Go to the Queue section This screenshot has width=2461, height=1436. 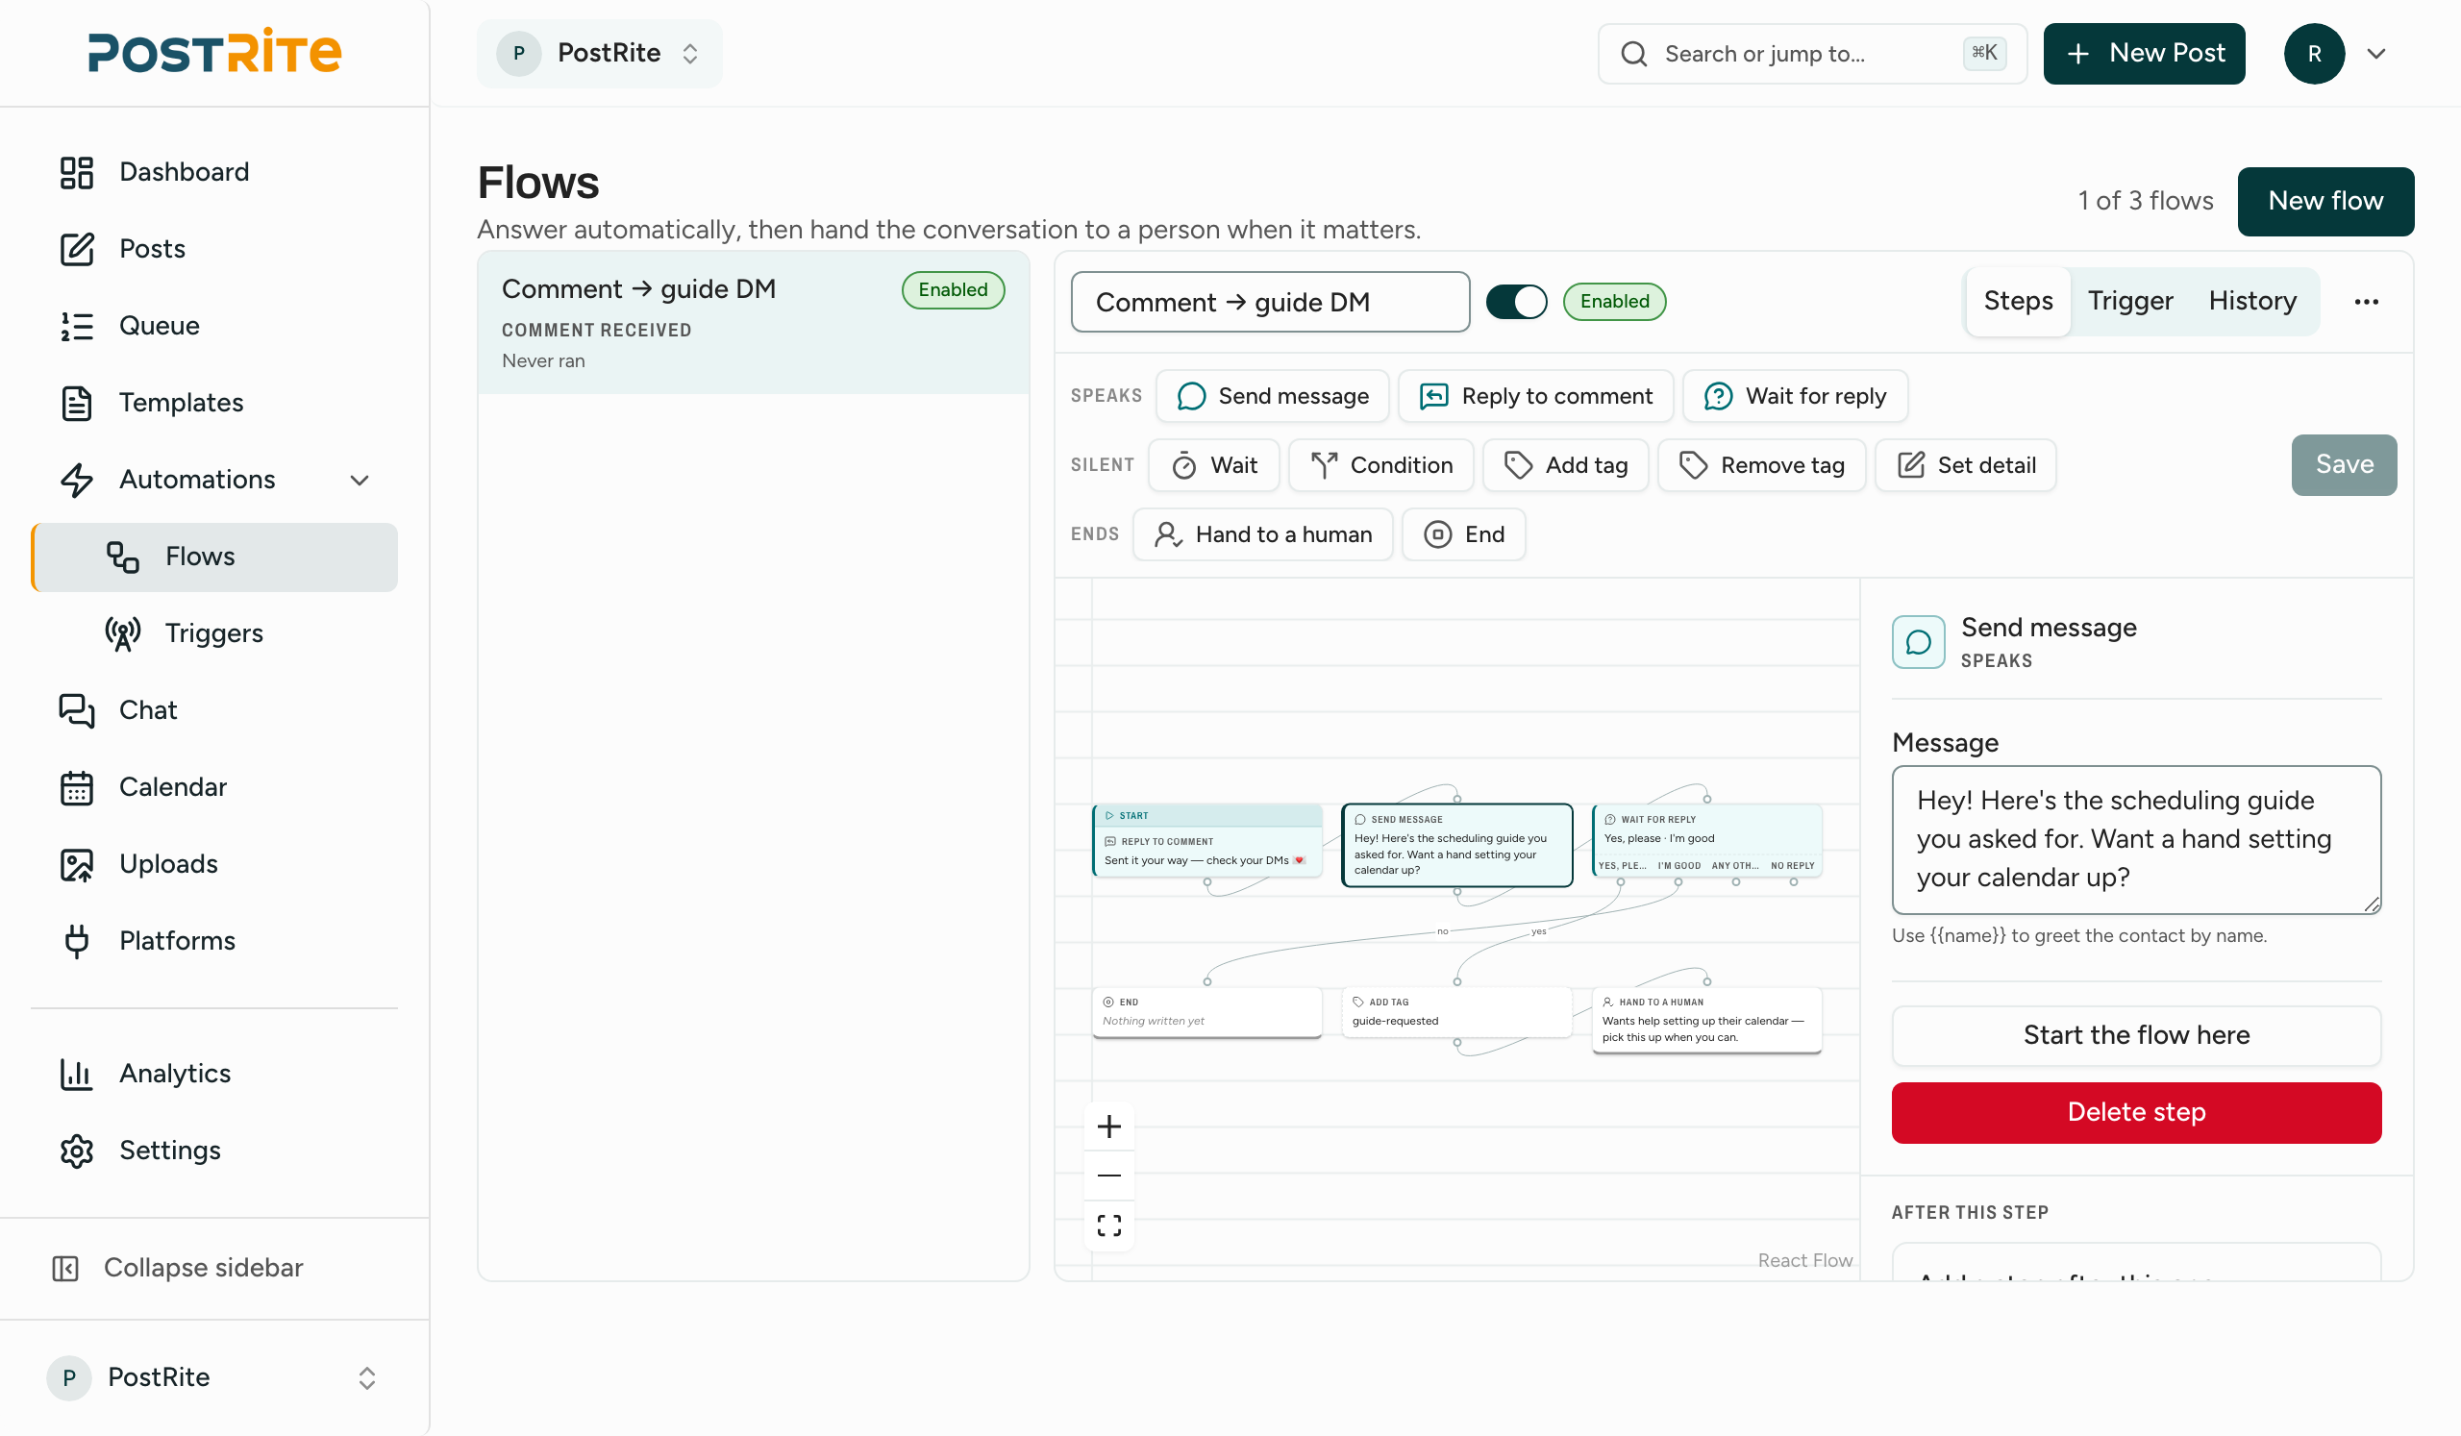click(x=213, y=326)
